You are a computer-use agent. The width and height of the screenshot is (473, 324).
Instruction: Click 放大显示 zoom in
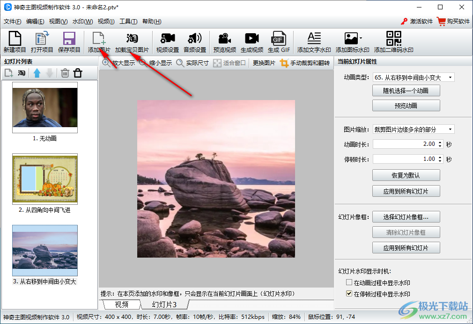coord(118,63)
